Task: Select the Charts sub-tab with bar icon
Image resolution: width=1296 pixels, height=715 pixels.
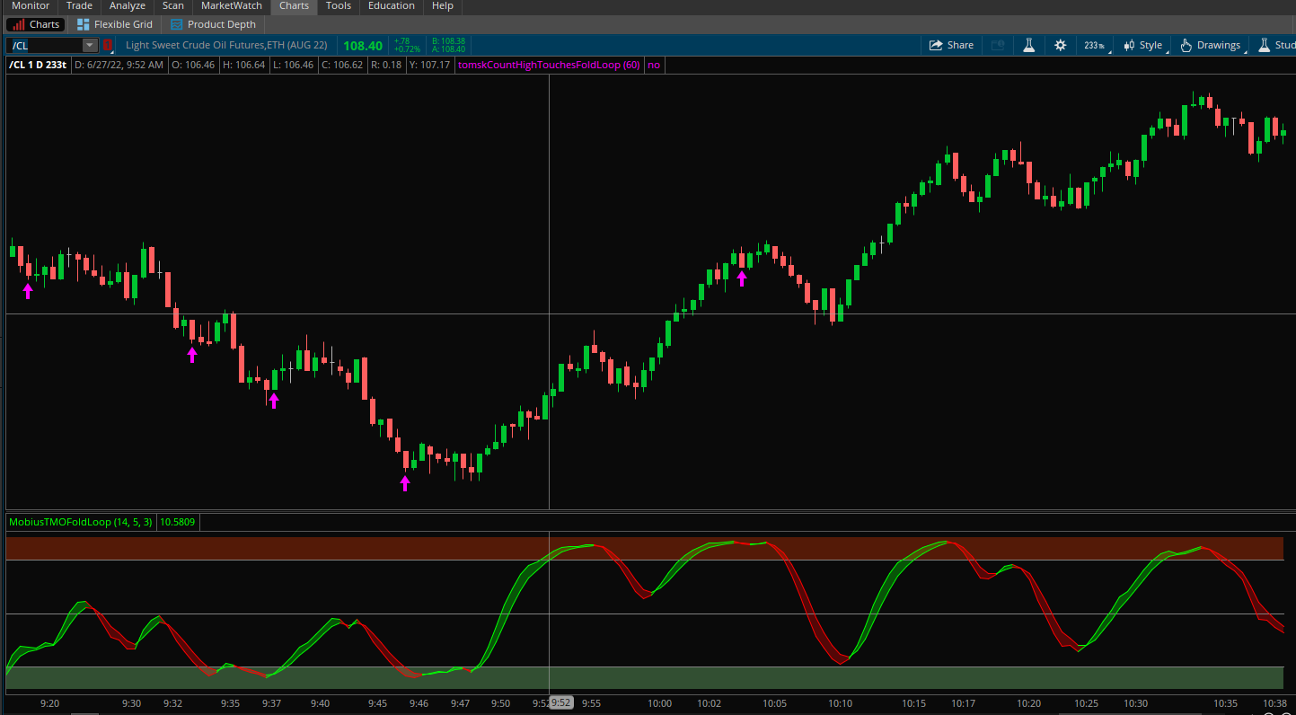Action: (36, 24)
